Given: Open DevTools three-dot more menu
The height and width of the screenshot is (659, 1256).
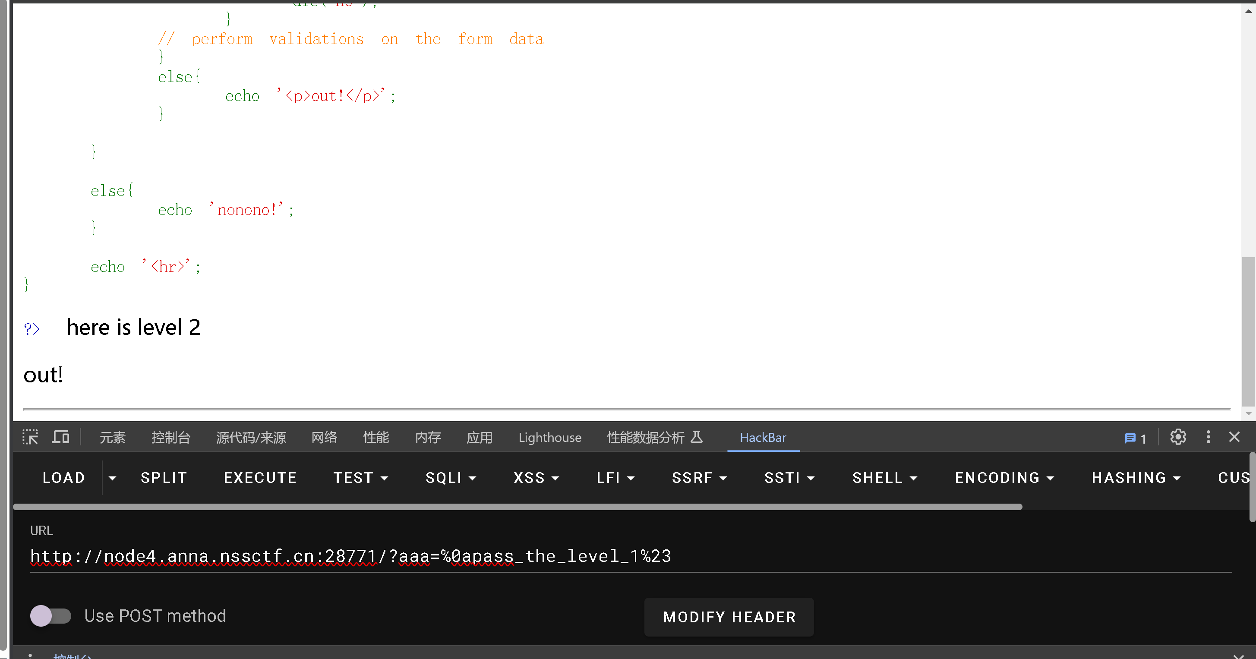Looking at the screenshot, I should click(x=1208, y=437).
